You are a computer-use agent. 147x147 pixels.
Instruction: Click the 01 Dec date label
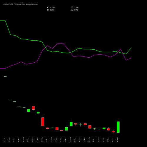103,140
